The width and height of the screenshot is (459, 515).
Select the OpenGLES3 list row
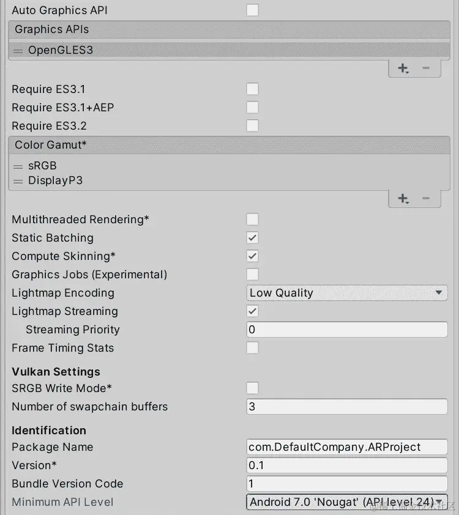point(229,50)
